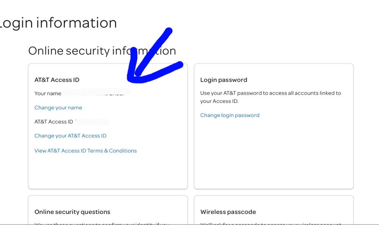Click the login password description text

(x=270, y=97)
